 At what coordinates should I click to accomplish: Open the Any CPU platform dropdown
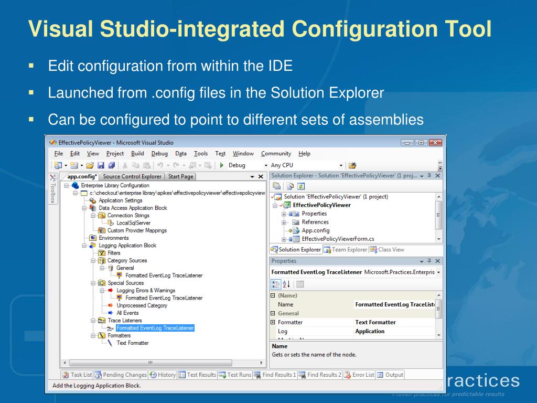pyautogui.click(x=341, y=165)
